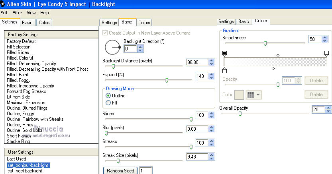Click the Slices value spinner arrows
Screen dimensions: 332x174
211,115
